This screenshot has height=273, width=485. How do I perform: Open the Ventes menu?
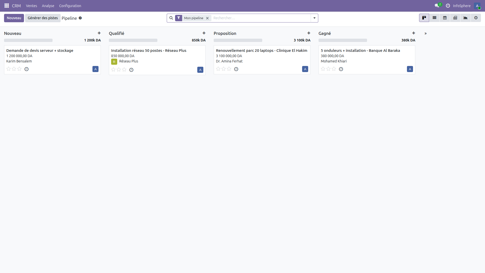pos(31,6)
